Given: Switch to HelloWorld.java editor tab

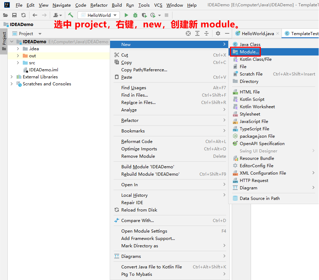Looking at the screenshot, I should [258, 34].
